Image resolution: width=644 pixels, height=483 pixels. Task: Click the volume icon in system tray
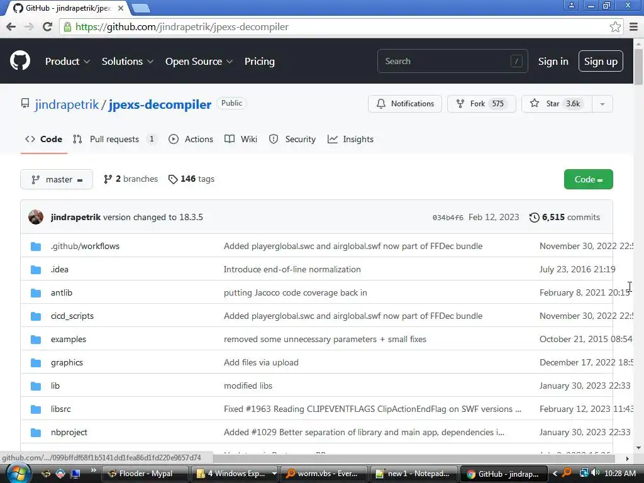[596, 473]
